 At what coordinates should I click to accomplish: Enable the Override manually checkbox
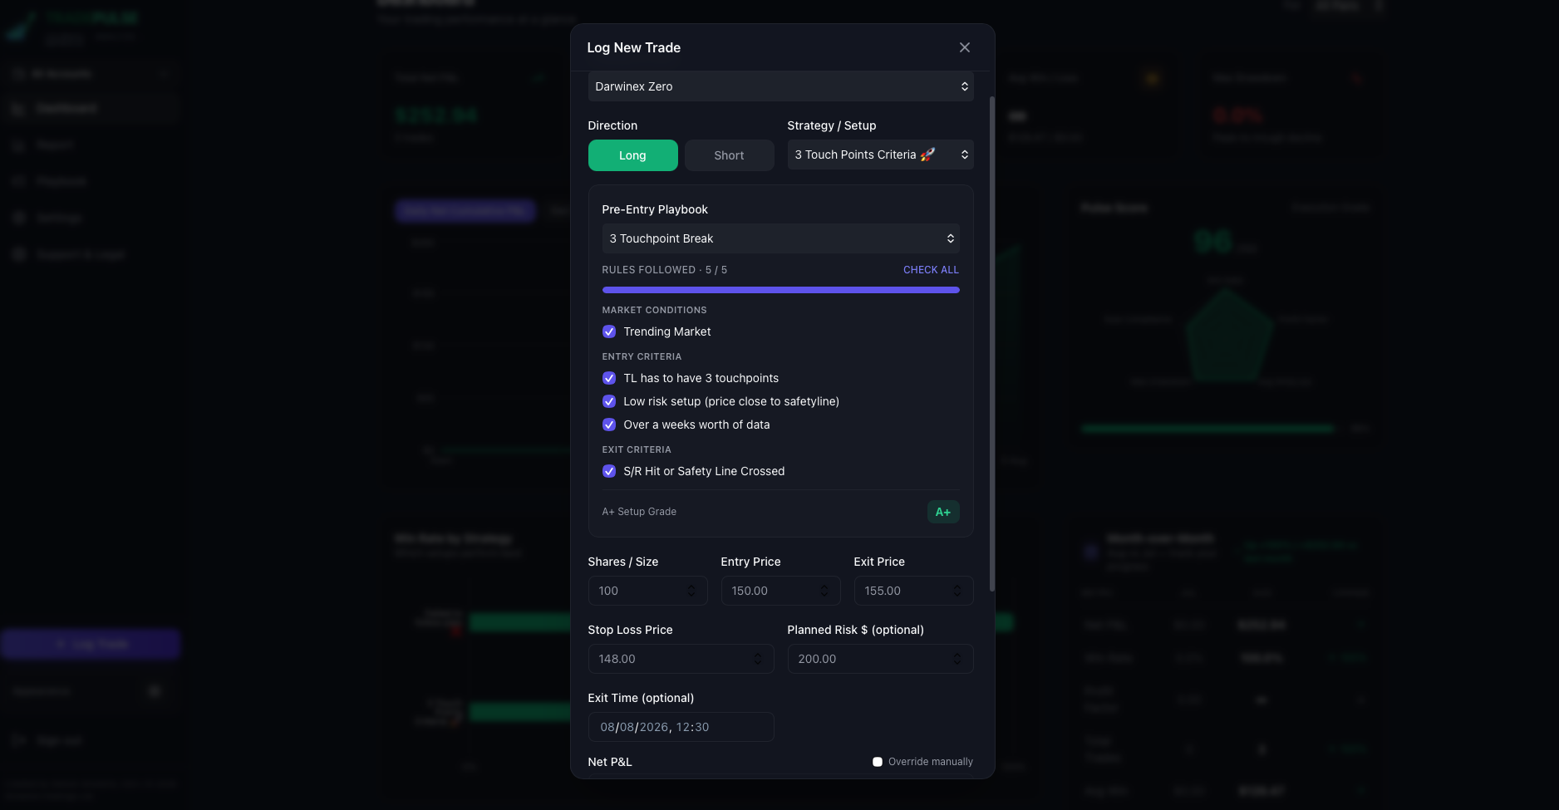coord(878,762)
